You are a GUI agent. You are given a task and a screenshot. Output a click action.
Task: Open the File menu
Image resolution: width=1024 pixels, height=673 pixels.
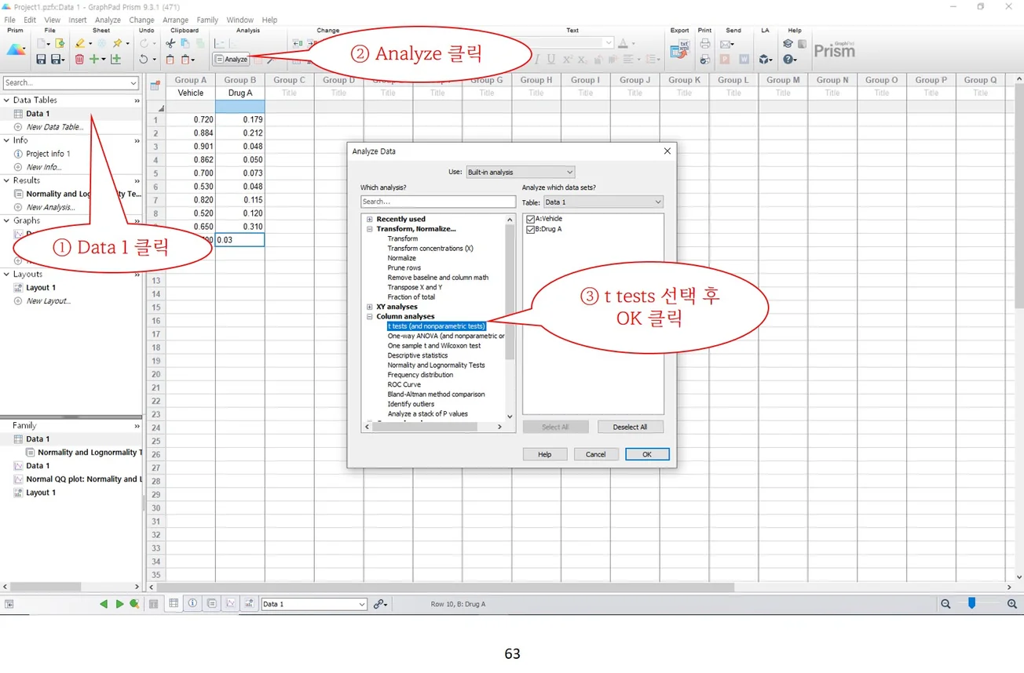[x=10, y=20]
